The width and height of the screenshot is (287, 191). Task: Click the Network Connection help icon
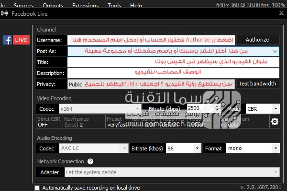(x=90, y=161)
